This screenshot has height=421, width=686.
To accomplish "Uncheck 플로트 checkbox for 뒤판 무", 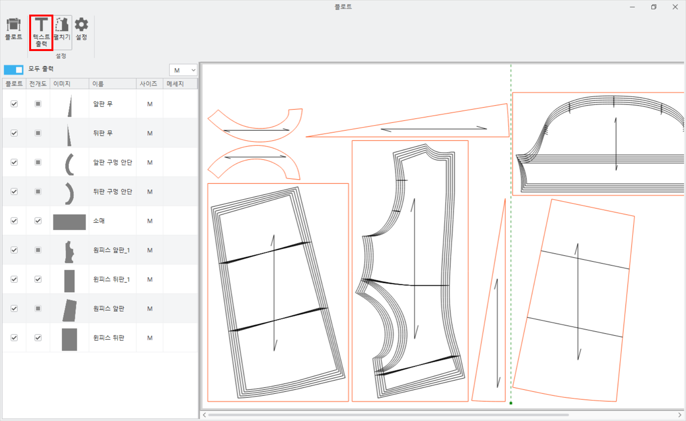I will pos(14,133).
